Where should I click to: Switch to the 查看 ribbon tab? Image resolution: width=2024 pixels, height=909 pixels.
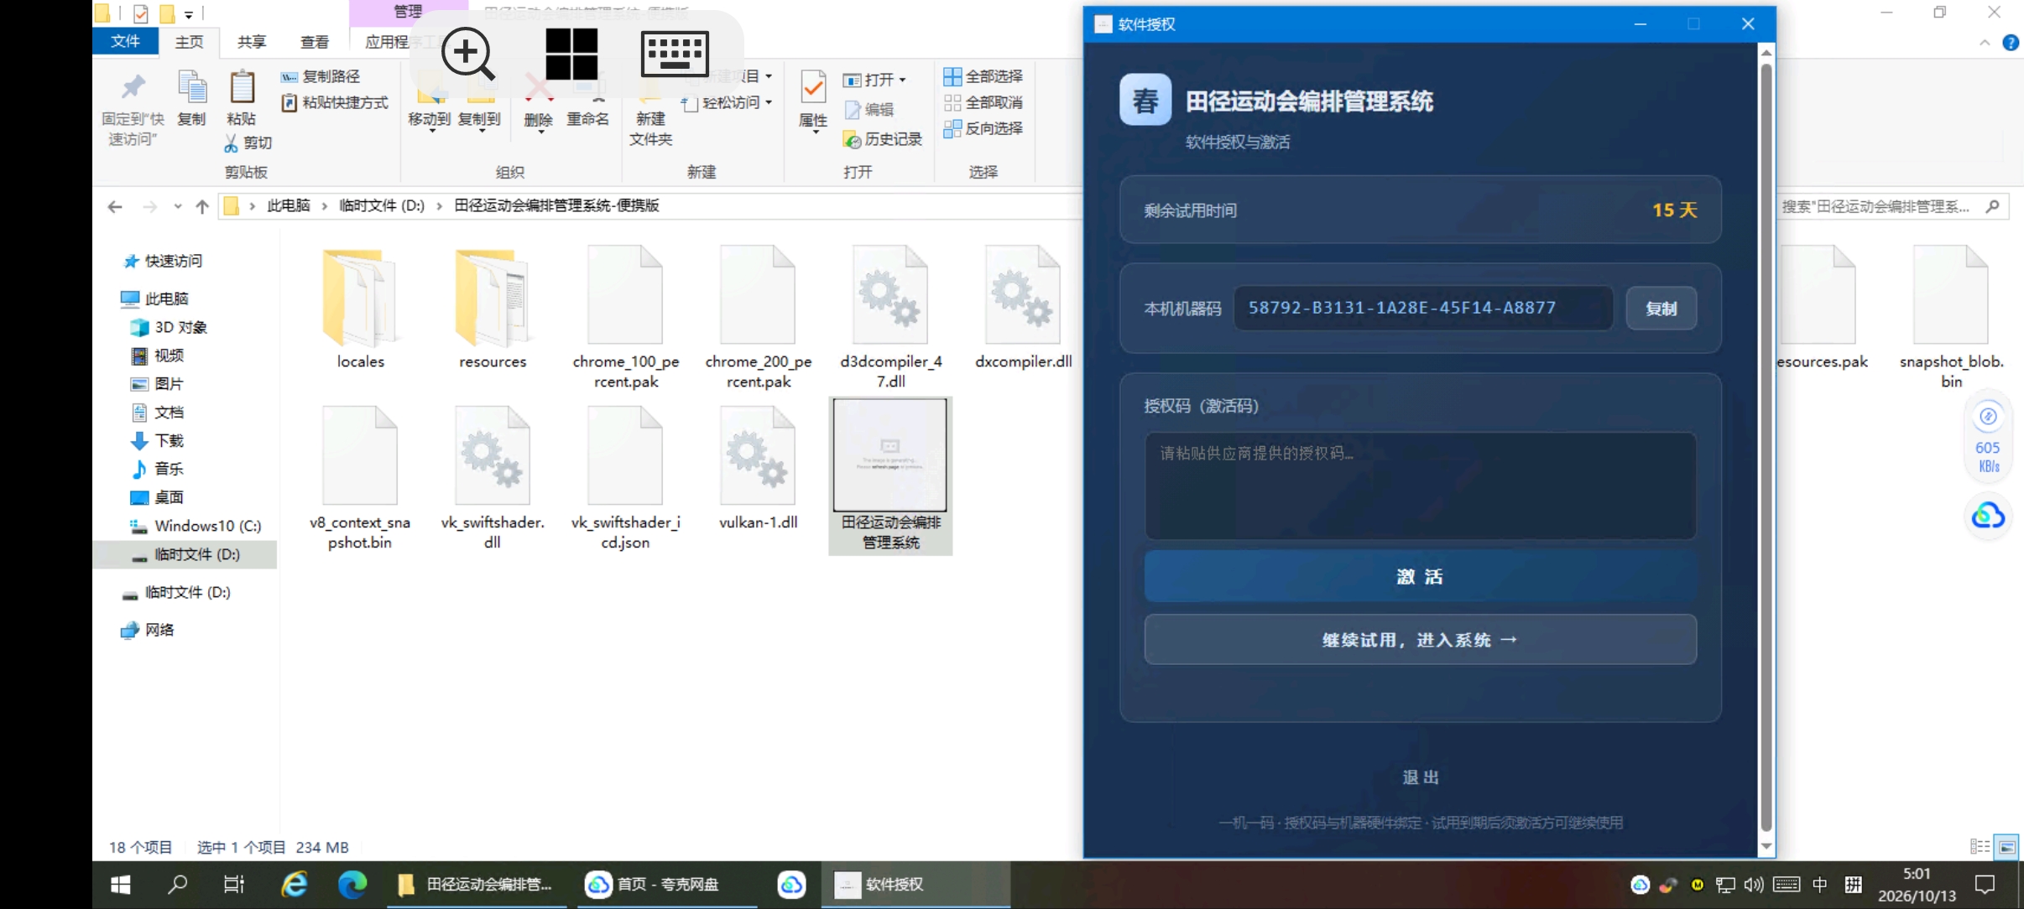pyautogui.click(x=315, y=41)
